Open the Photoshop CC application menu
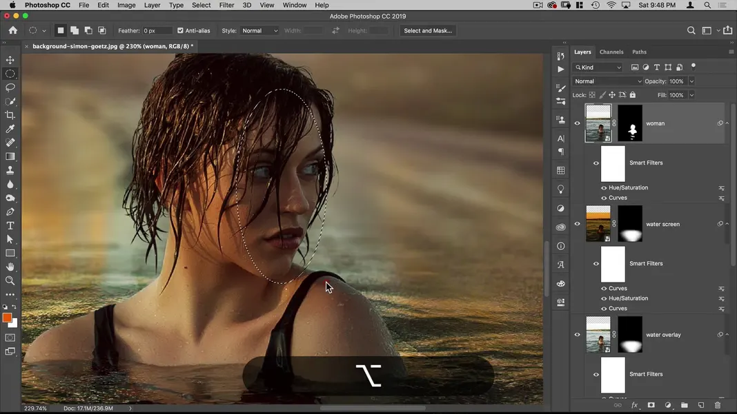 coord(48,5)
